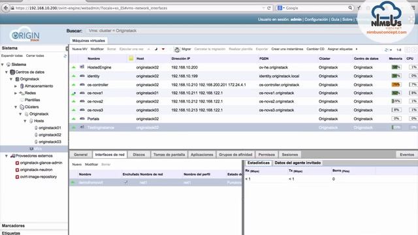Click the suspend VM moon icon

156,49
